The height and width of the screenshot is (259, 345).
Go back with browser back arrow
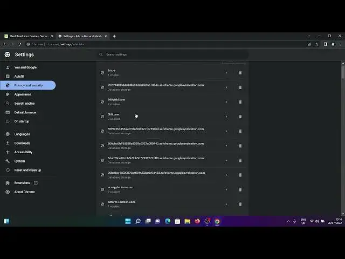click(5, 44)
